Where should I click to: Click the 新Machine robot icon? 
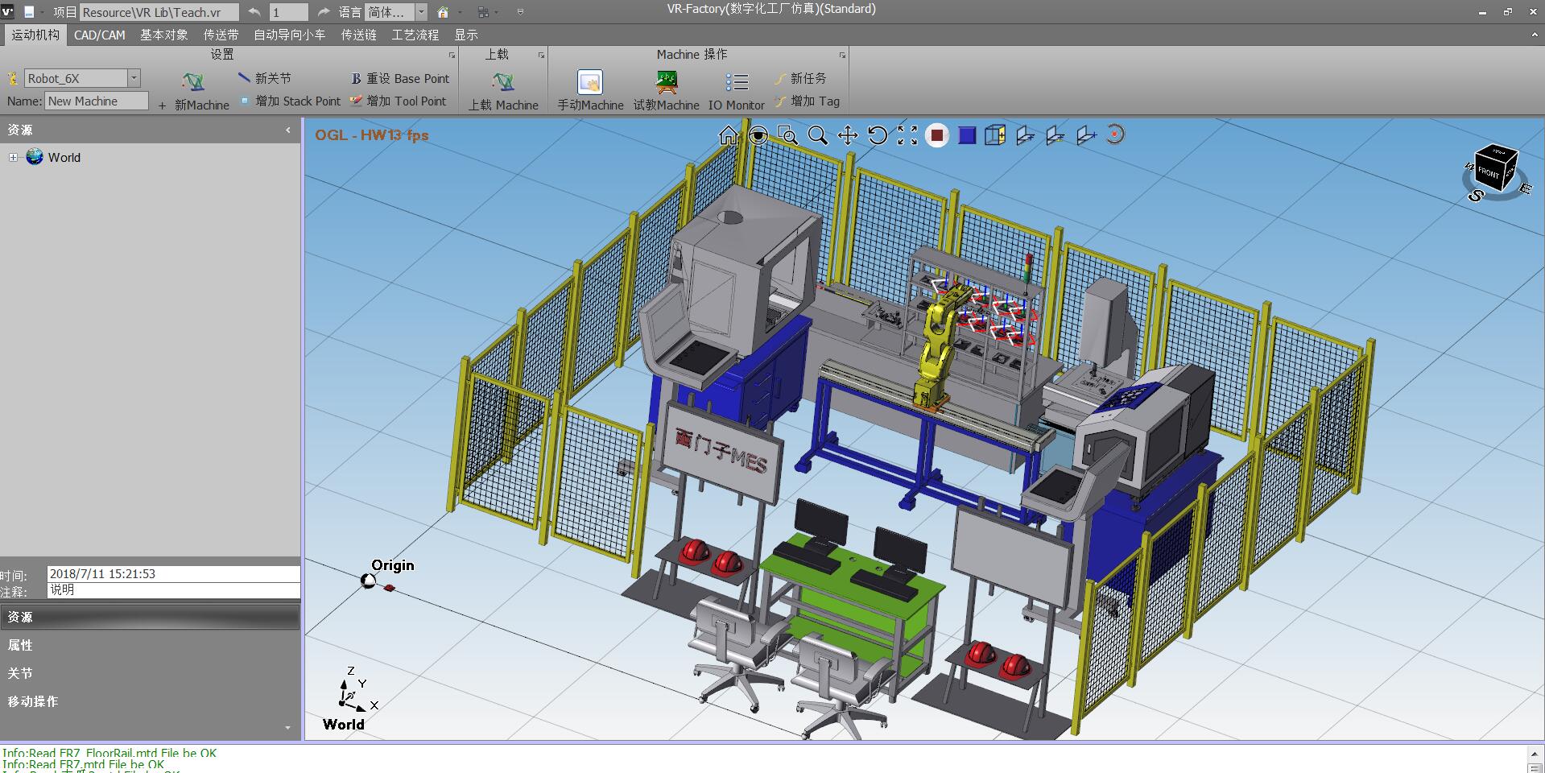coord(193,81)
